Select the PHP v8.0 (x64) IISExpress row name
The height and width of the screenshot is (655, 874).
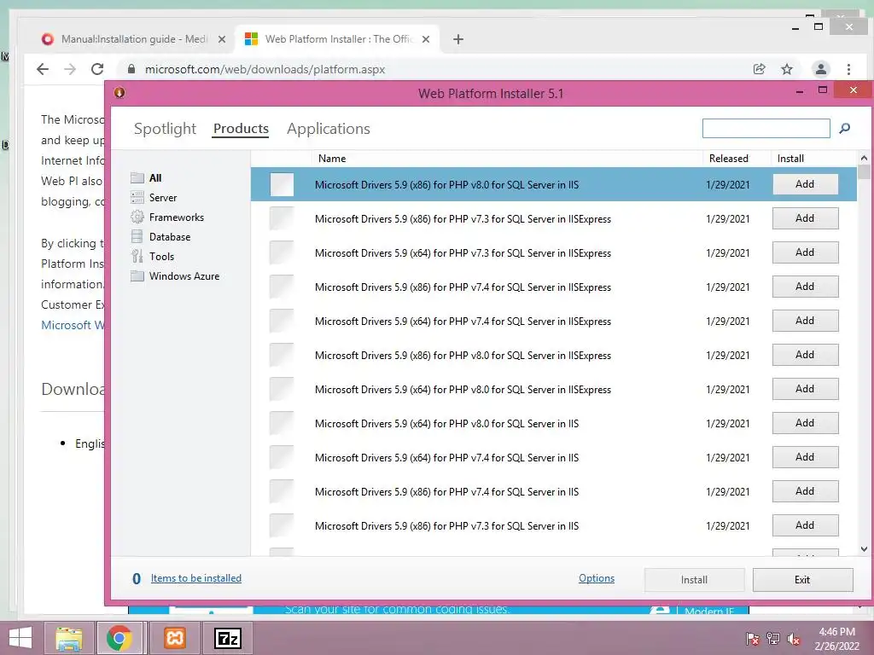coord(463,389)
